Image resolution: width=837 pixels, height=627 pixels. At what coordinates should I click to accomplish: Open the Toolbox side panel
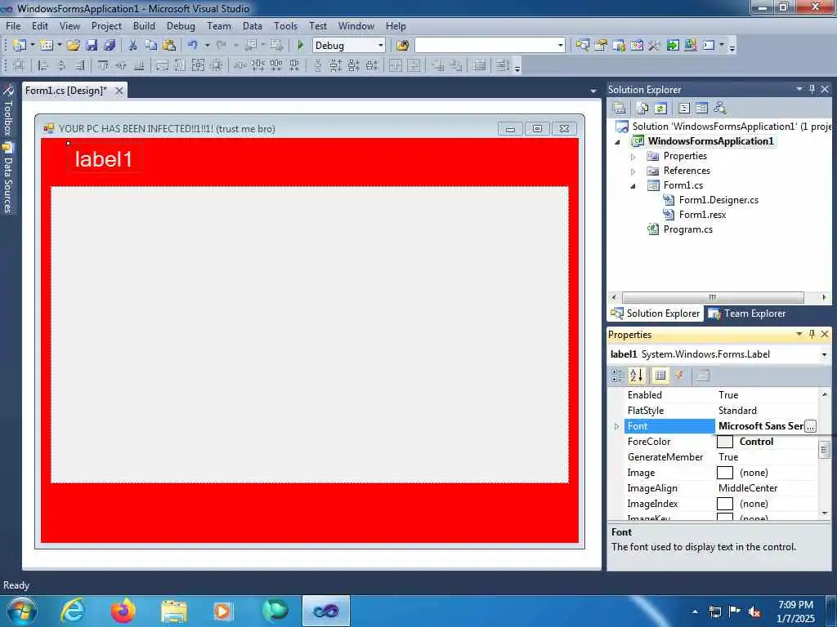[7, 111]
